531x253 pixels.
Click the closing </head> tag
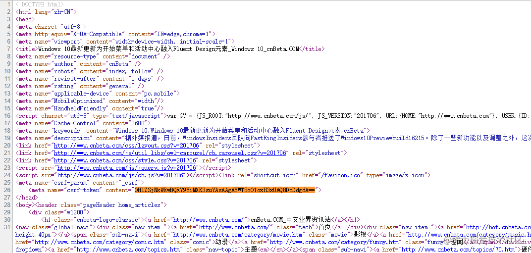[x=27, y=198]
